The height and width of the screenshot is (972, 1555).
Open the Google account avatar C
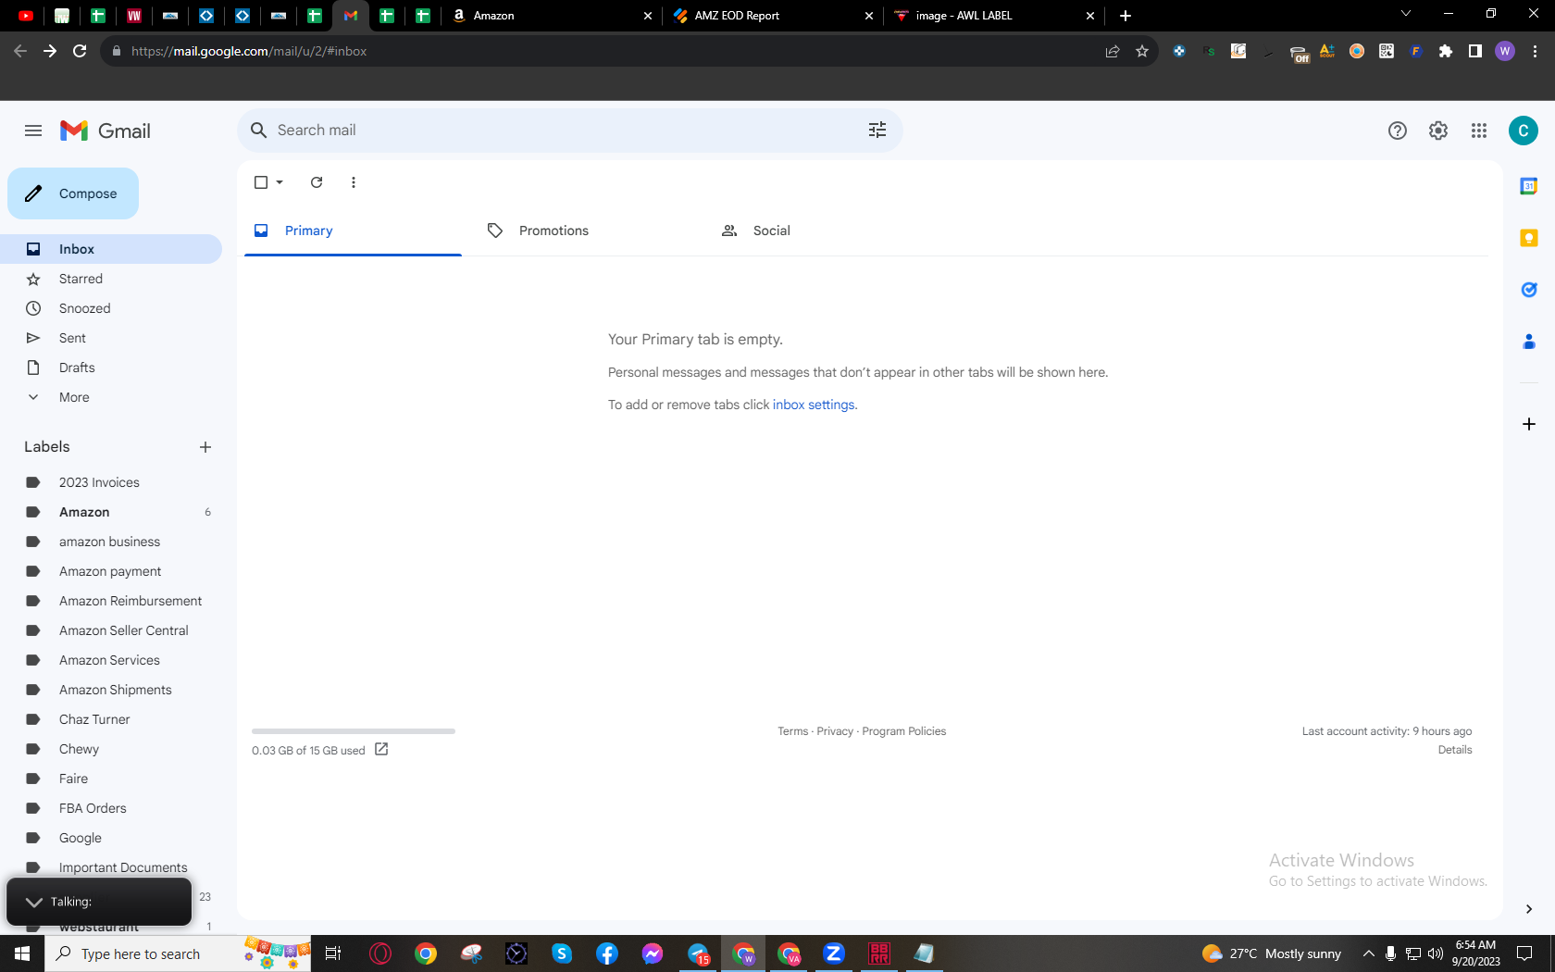(x=1524, y=131)
